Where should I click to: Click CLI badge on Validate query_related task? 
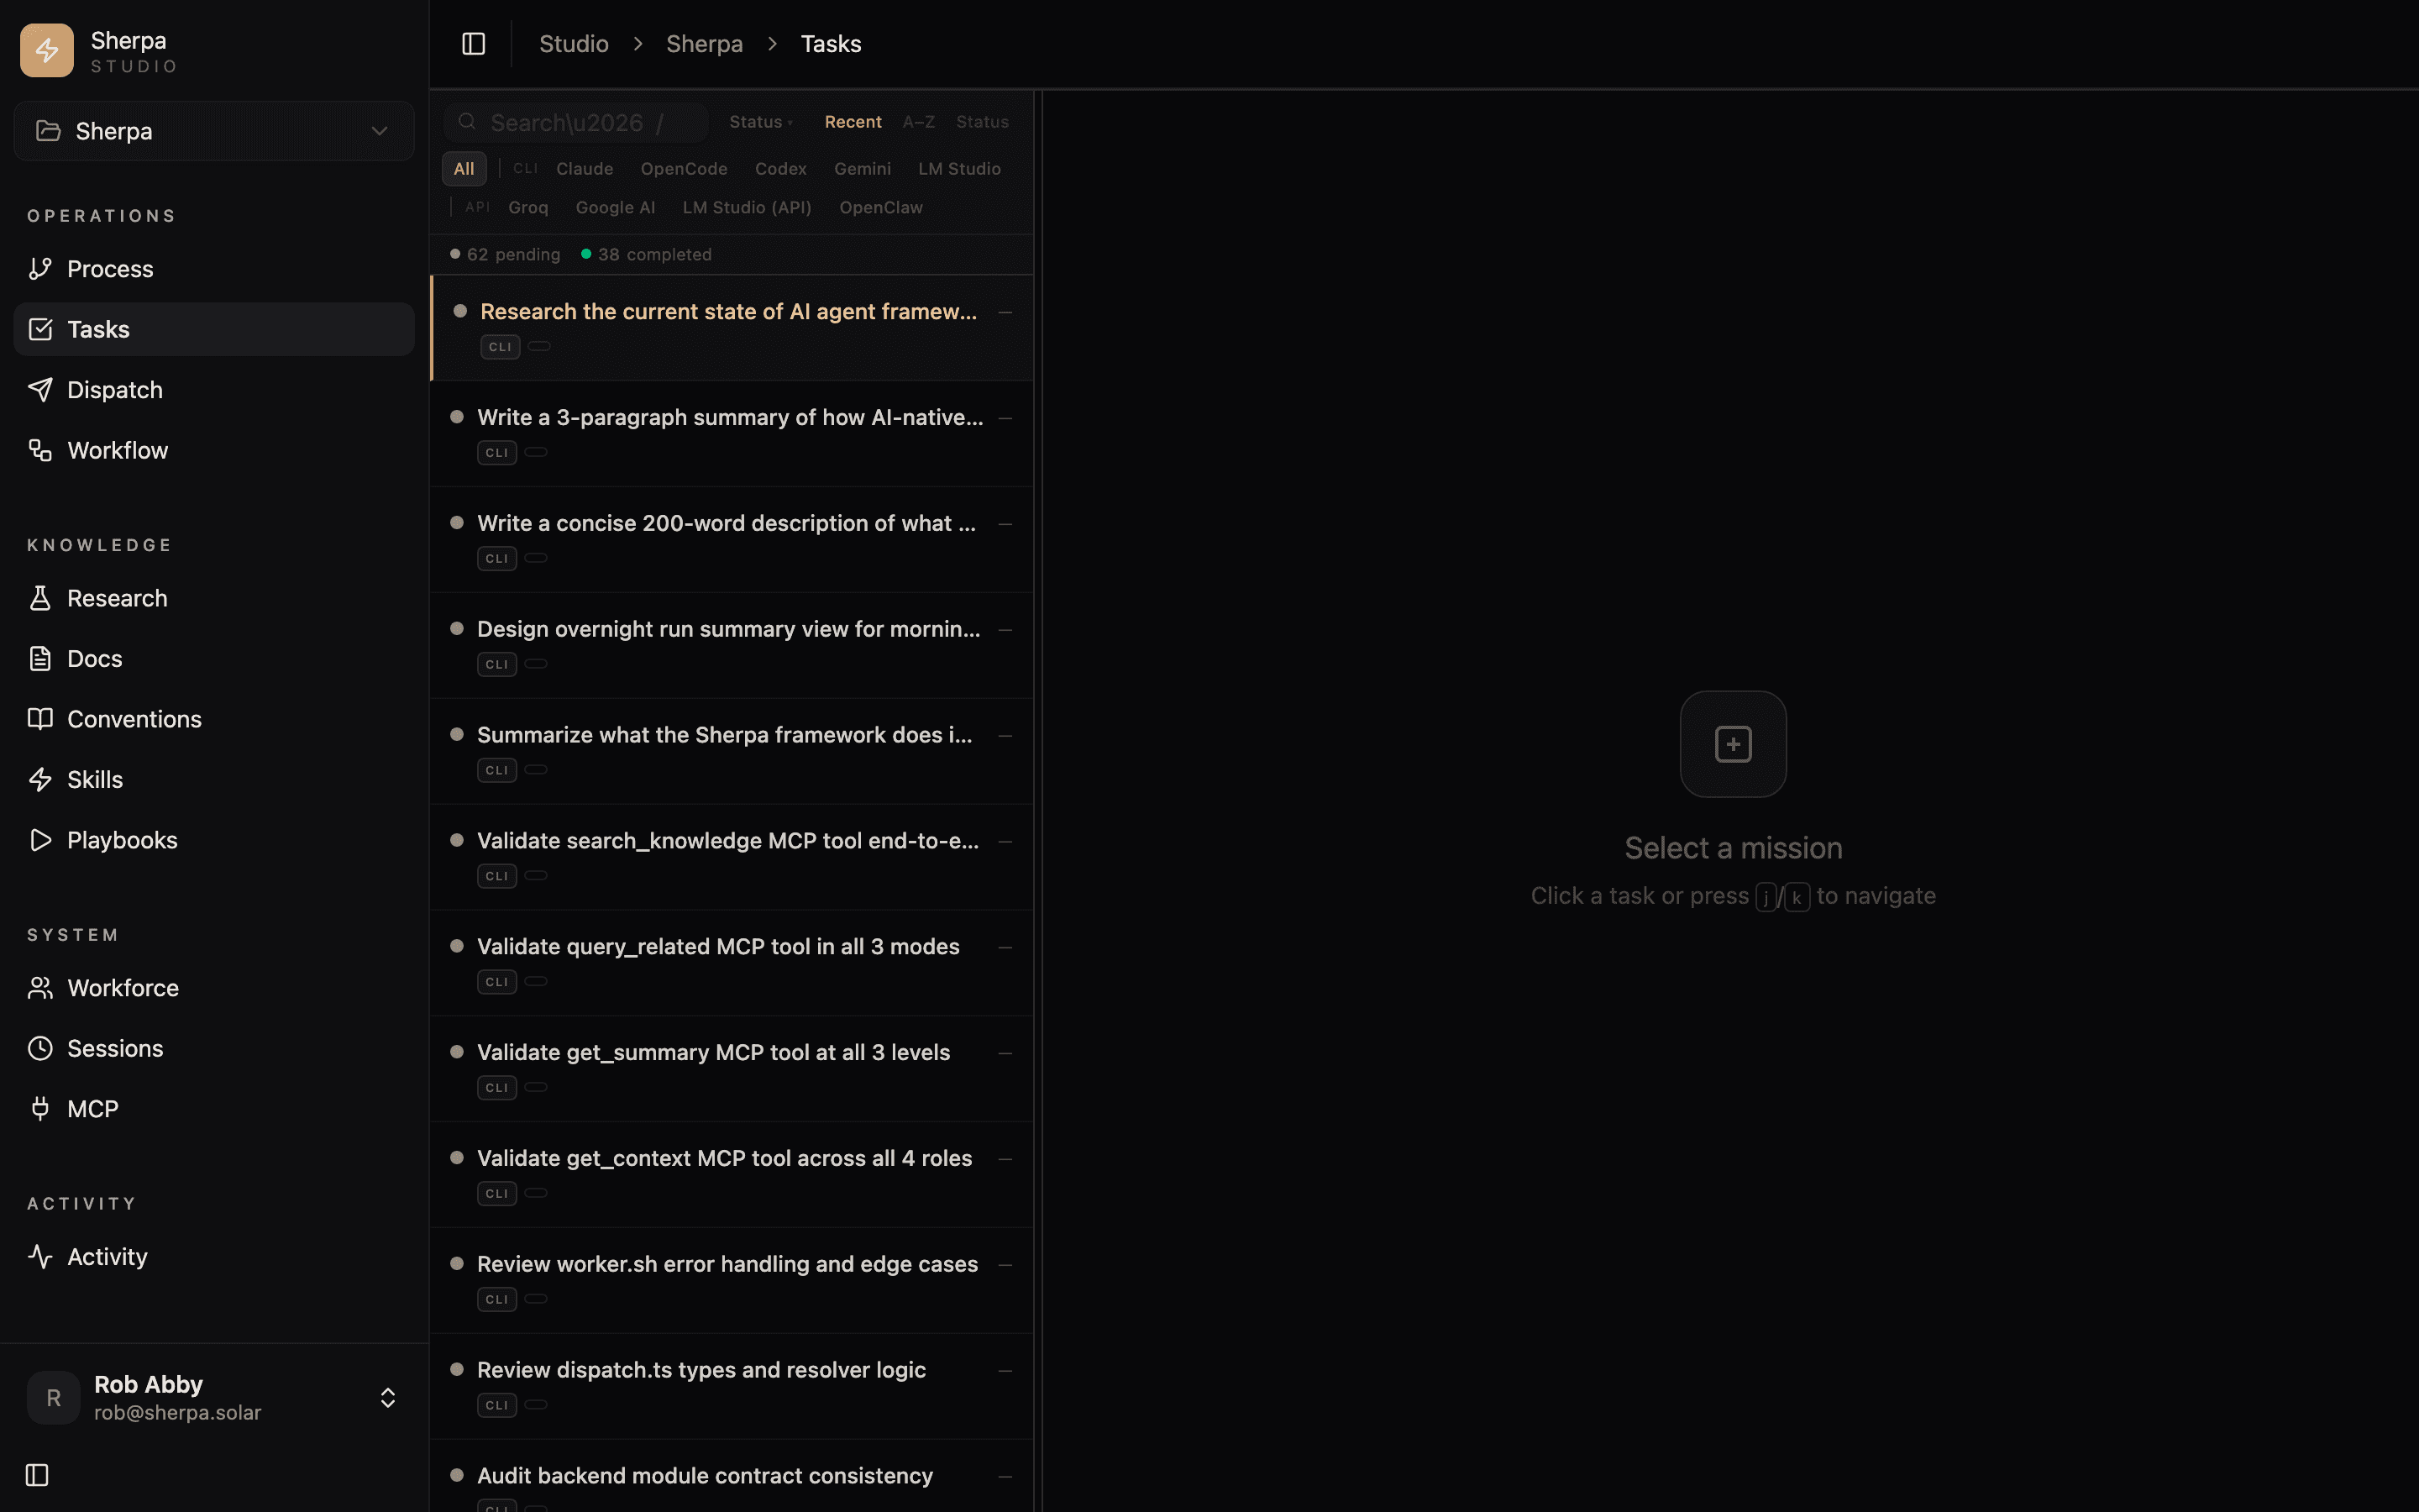496,982
